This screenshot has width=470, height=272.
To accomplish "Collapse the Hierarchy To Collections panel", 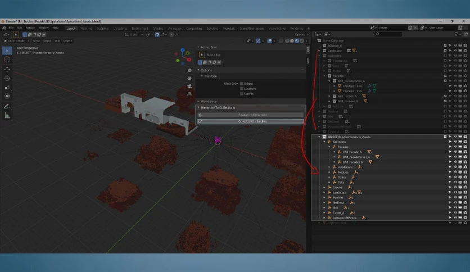I will tap(198, 108).
